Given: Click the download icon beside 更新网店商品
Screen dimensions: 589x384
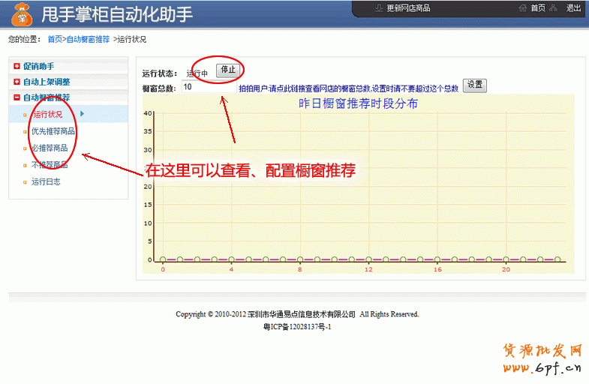Looking at the screenshot, I should (x=378, y=8).
